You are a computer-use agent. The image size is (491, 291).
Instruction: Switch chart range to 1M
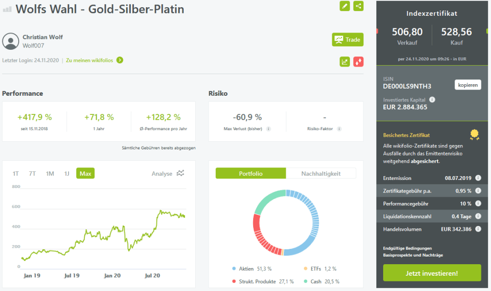point(50,173)
